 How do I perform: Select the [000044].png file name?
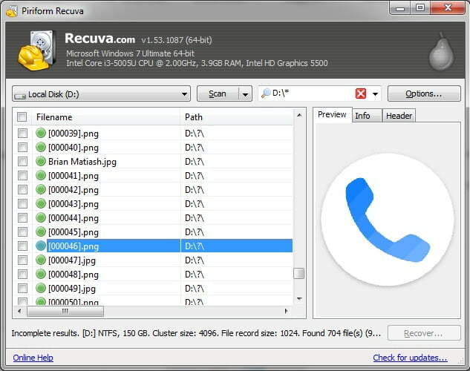74,218
